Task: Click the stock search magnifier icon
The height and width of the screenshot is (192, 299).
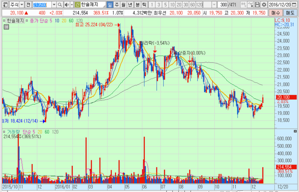Action: 60,4
